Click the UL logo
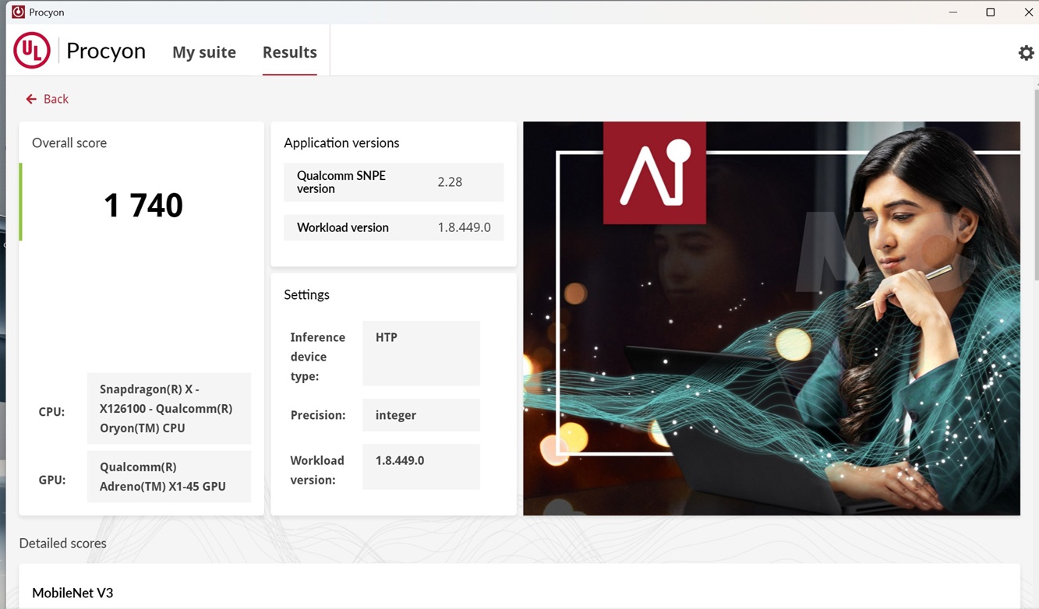 (32, 51)
